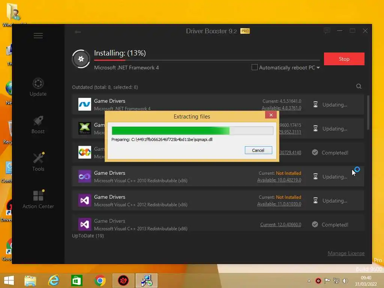Click Manage License link
This screenshot has height=288, width=384.
[346, 253]
